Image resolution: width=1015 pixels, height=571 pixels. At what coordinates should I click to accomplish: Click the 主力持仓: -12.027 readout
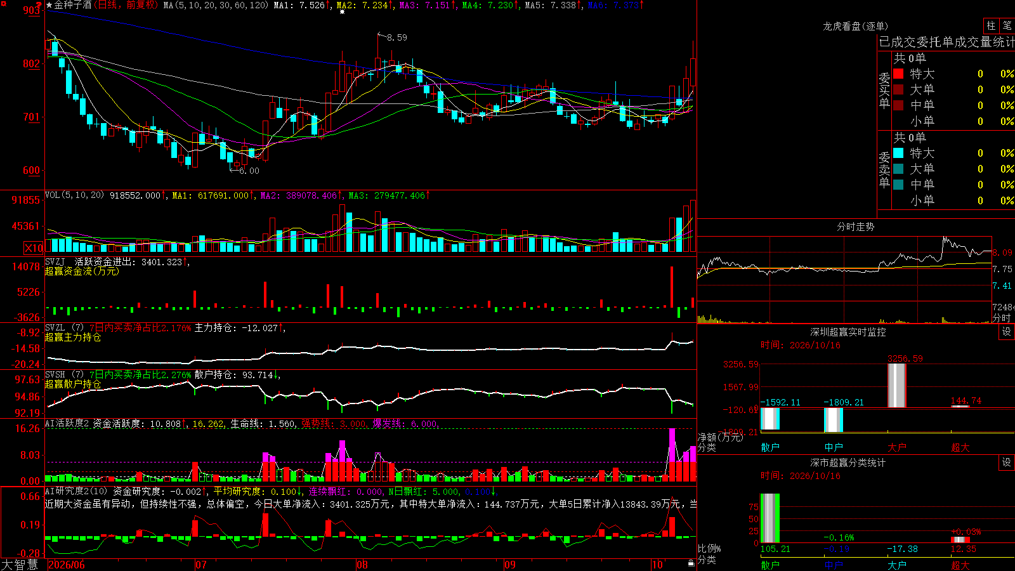tap(236, 327)
